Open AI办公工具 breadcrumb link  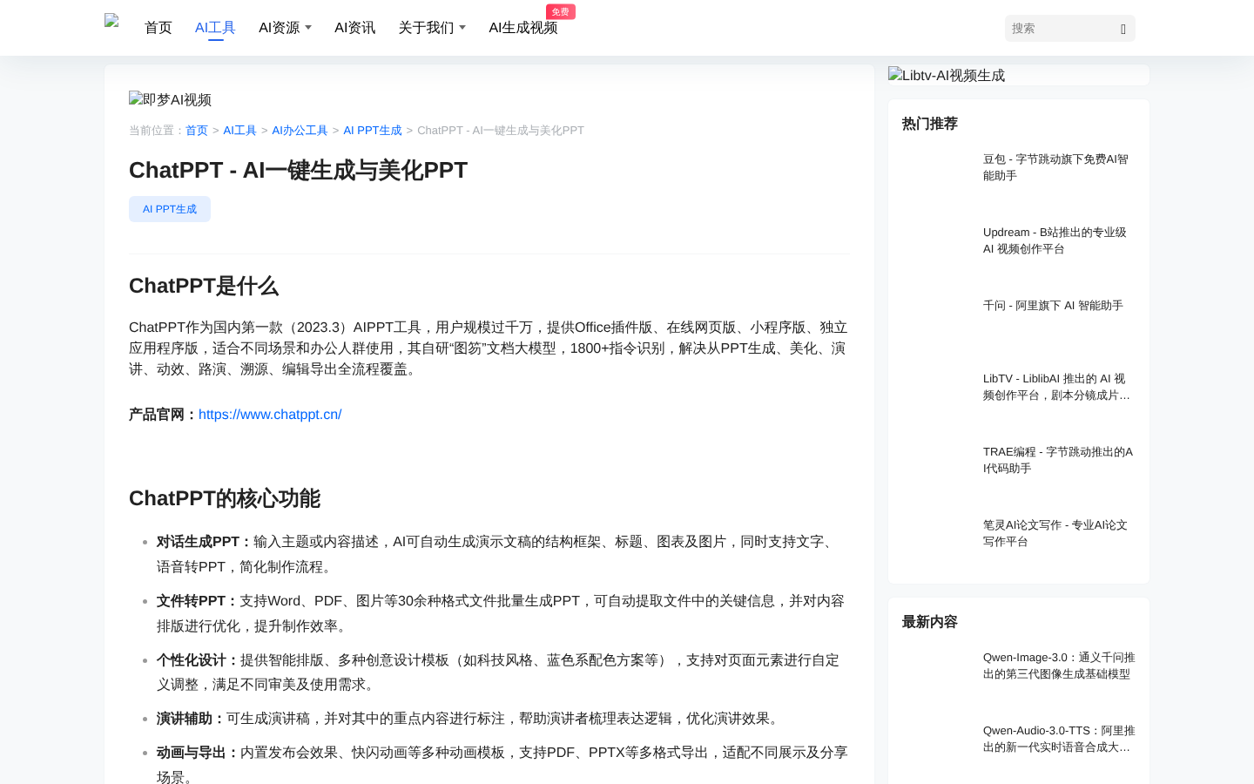(300, 131)
